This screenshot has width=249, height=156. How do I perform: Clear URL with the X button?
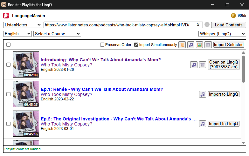pyautogui.click(x=198, y=25)
